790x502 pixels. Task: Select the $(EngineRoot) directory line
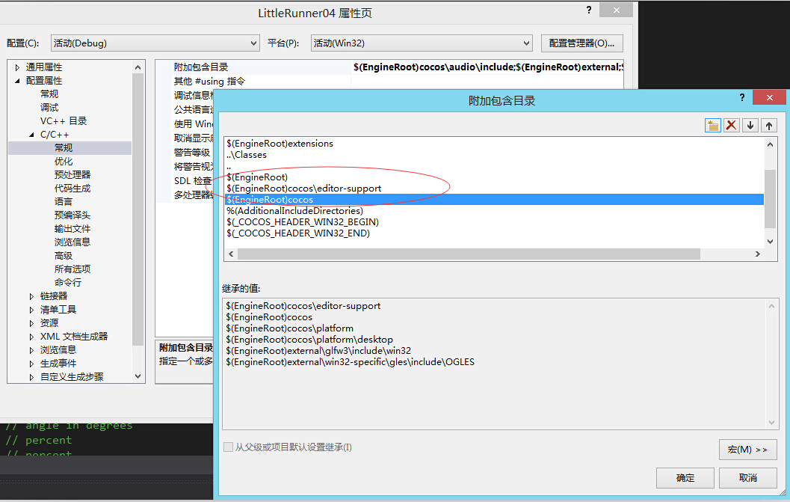click(x=257, y=177)
